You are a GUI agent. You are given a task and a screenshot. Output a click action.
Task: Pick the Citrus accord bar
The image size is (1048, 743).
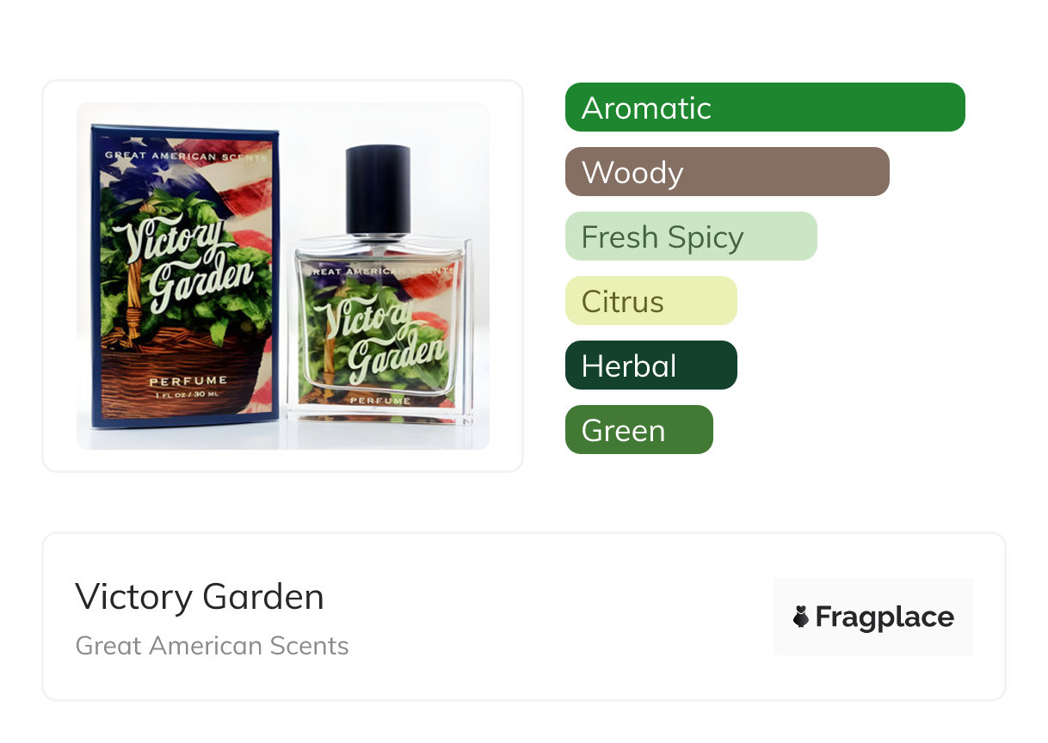pyautogui.click(x=651, y=301)
